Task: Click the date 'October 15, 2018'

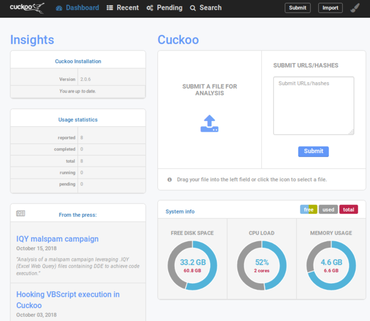Action: click(x=36, y=248)
